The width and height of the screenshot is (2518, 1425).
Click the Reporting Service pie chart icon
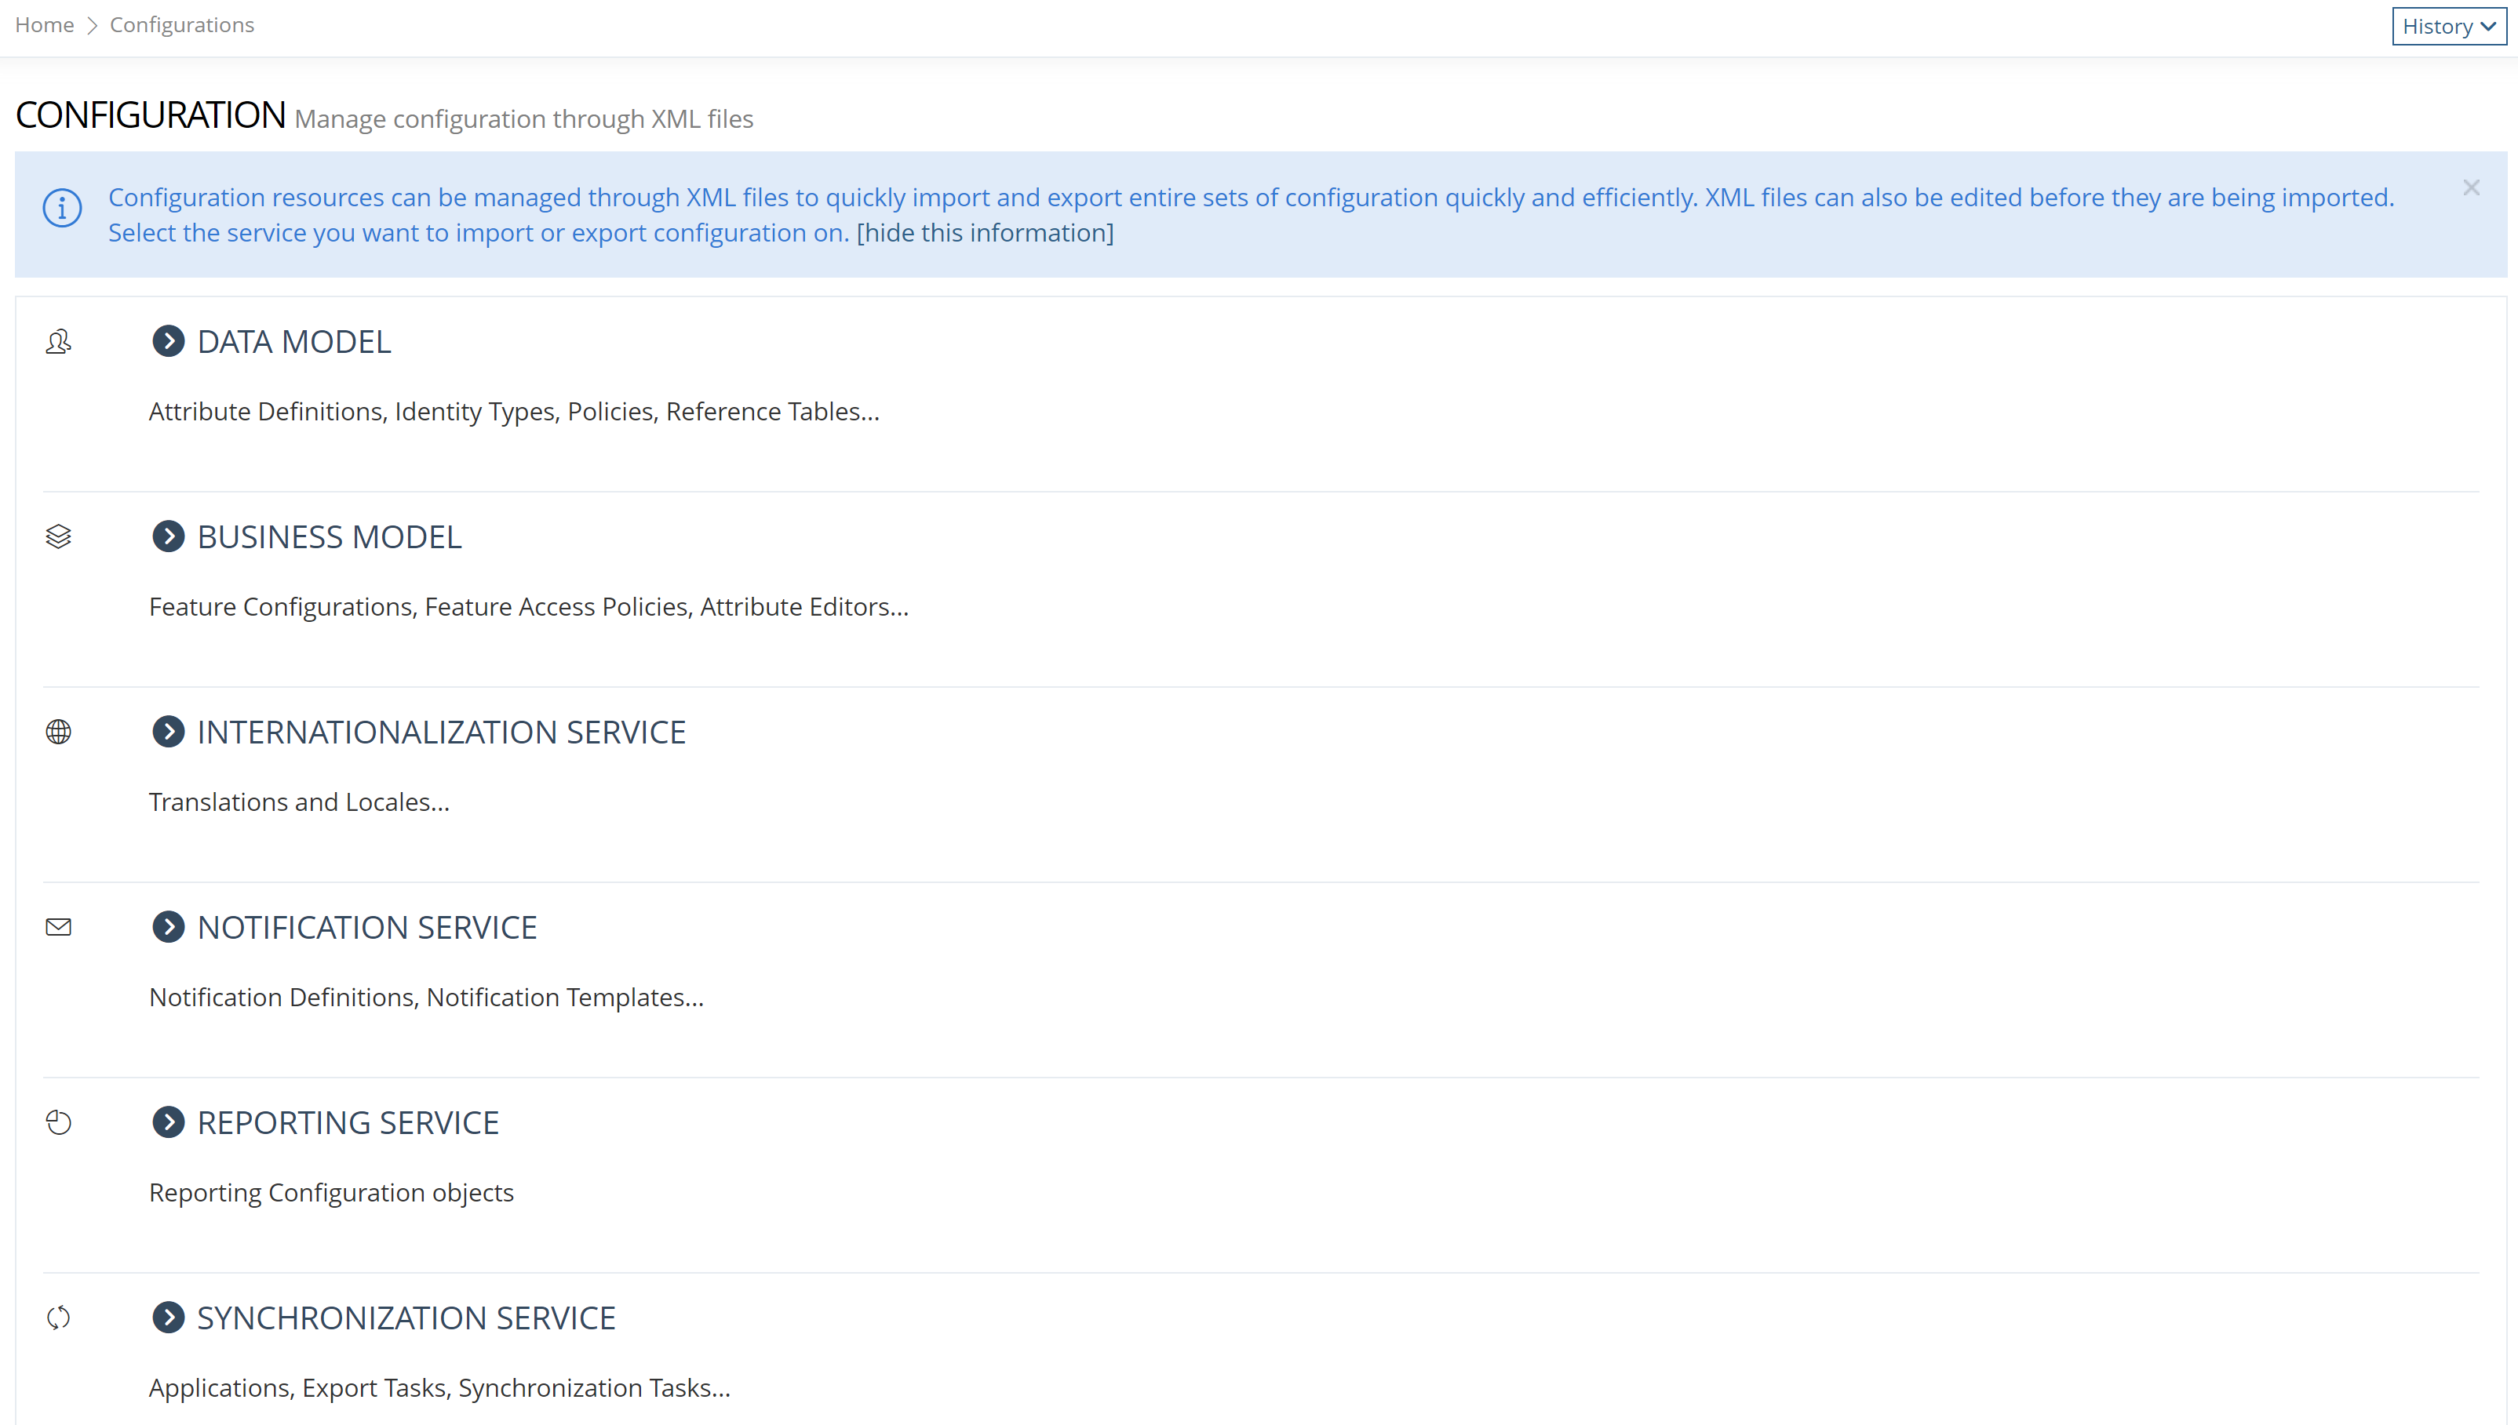pos(59,1122)
